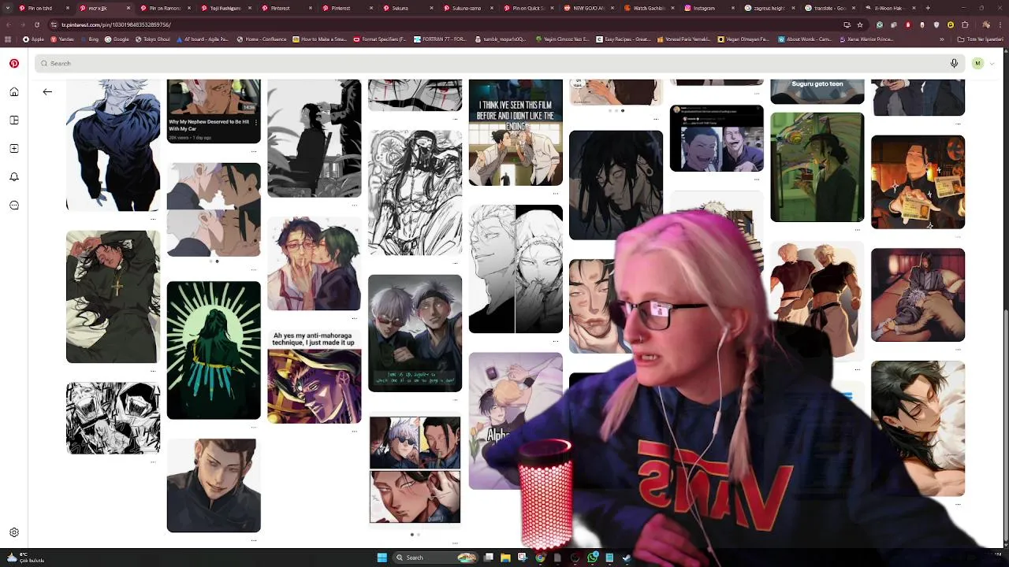Open the pin of man holding ID card
The image size is (1009, 567).
point(918,182)
